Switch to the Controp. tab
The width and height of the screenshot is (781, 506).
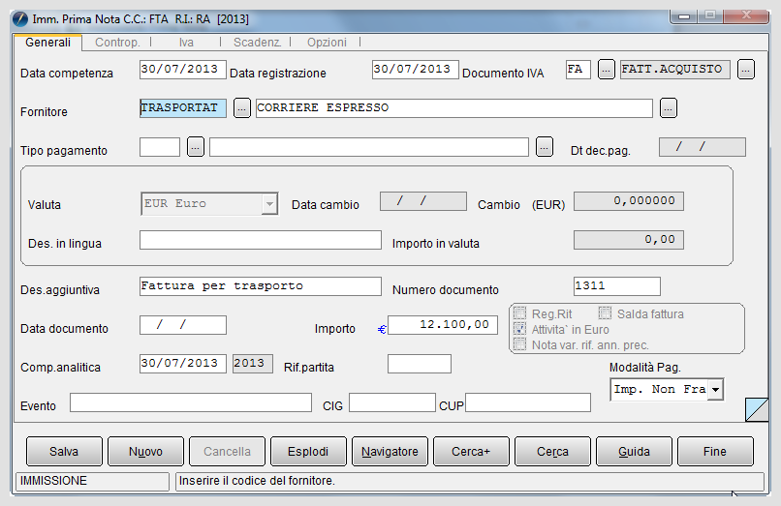[x=117, y=43]
